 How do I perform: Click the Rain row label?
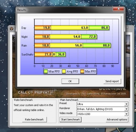tap(24, 46)
